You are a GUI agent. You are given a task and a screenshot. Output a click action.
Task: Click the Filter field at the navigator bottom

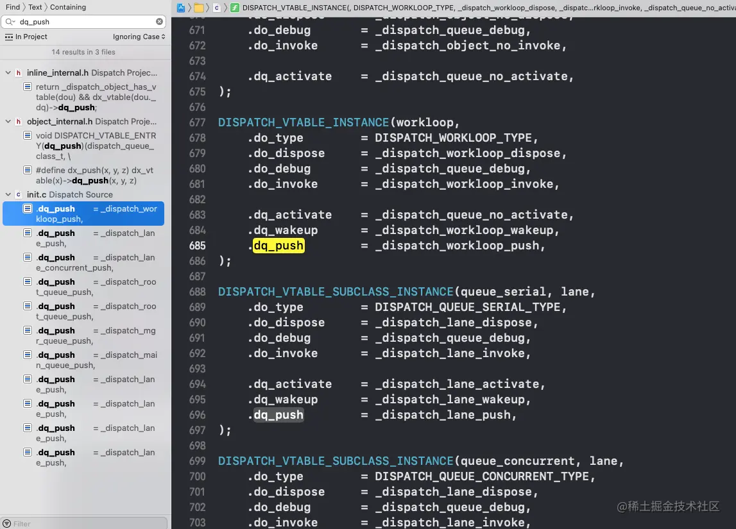pyautogui.click(x=85, y=523)
